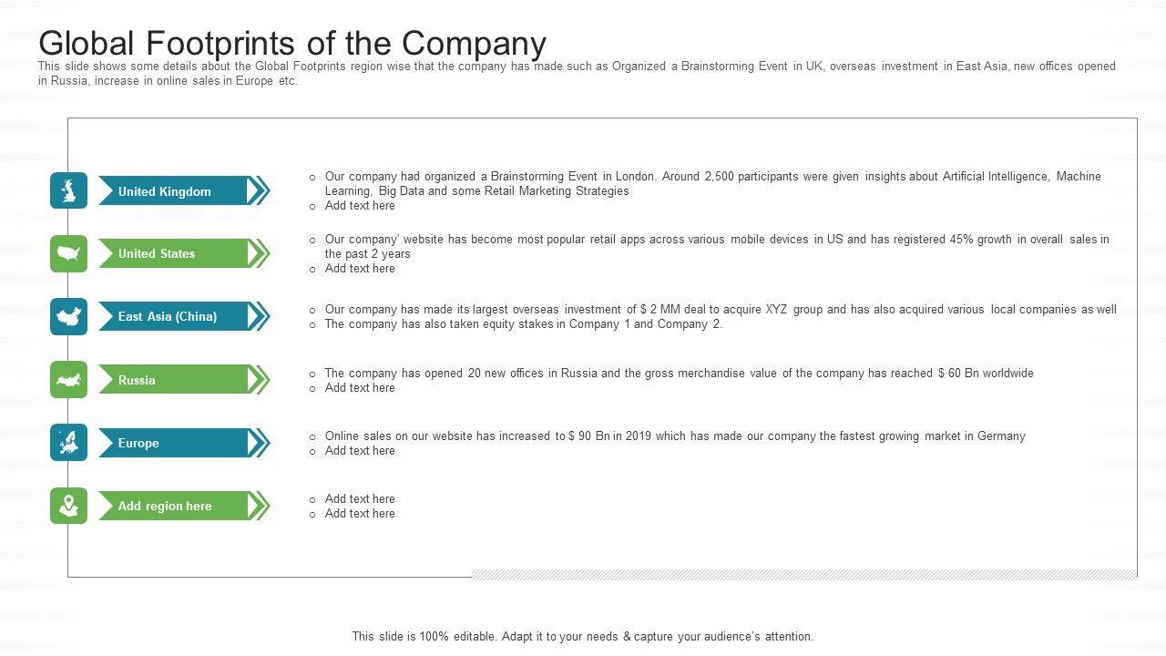Screen dimensions: 1166x656
Task: Click the Russia map icon
Action: pos(68,380)
